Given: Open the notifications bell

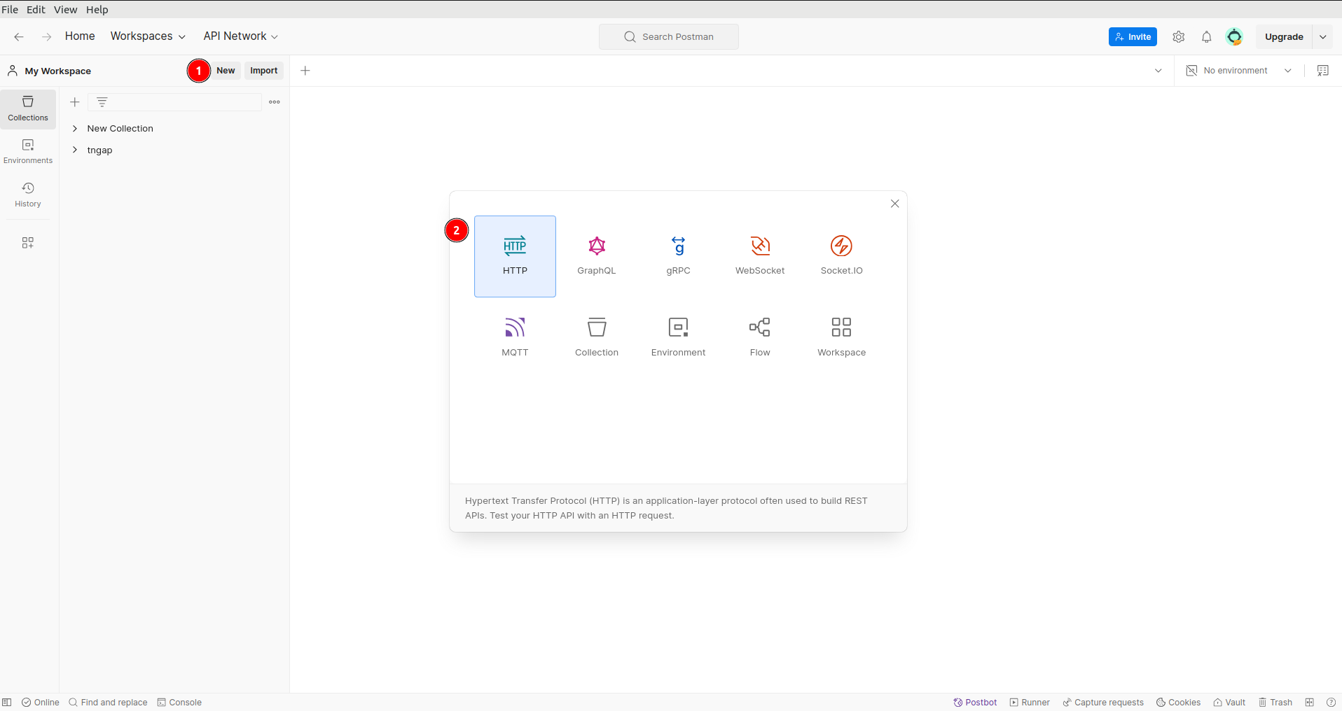Looking at the screenshot, I should [x=1206, y=37].
